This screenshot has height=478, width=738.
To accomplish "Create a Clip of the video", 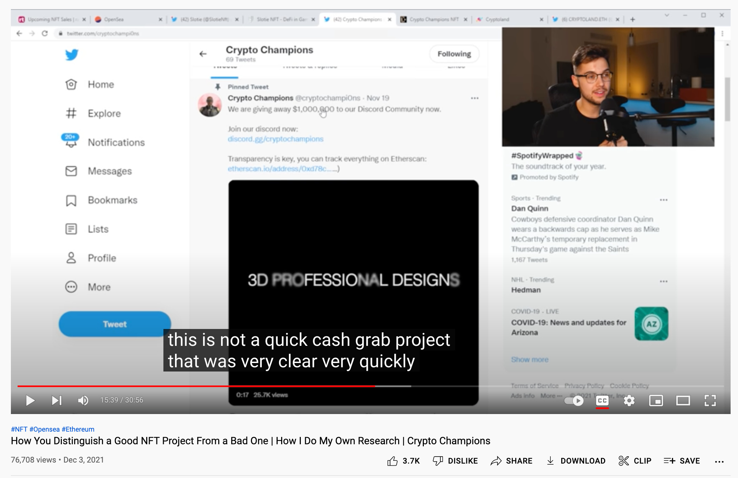I will (635, 461).
